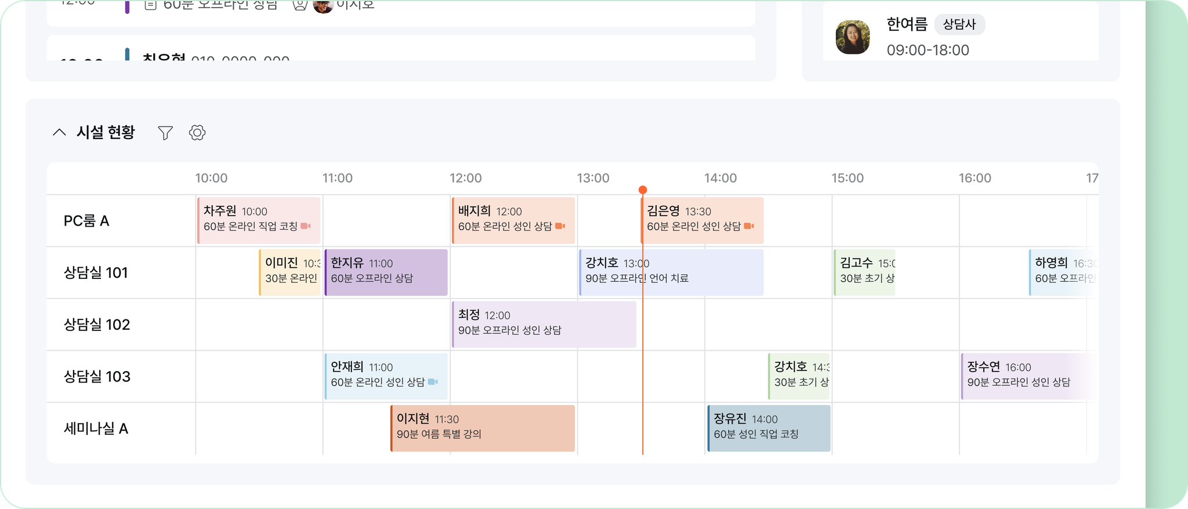
Task: Collapse the 시설 현황 section chevron
Action: click(x=59, y=132)
